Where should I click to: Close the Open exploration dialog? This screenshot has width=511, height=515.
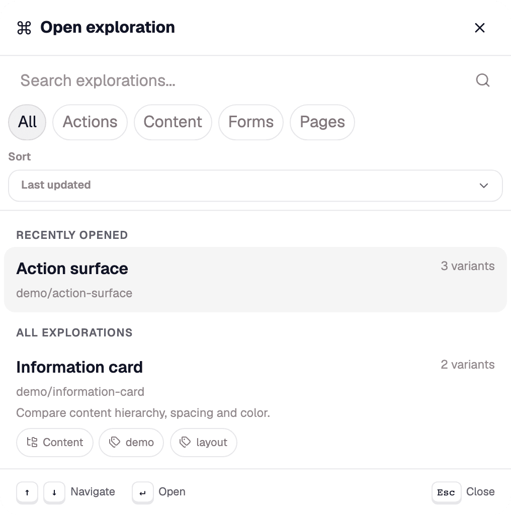tap(480, 28)
